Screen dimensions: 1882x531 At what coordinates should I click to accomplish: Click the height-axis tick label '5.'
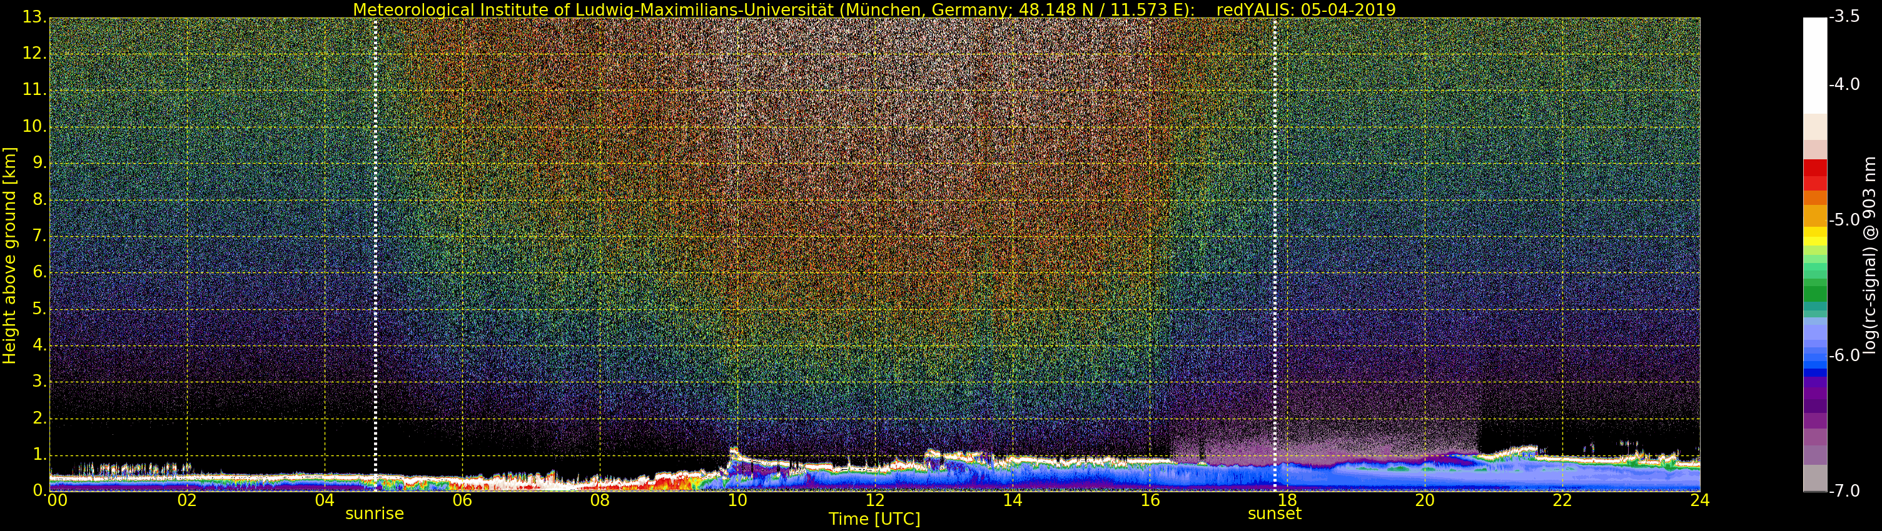tap(39, 309)
